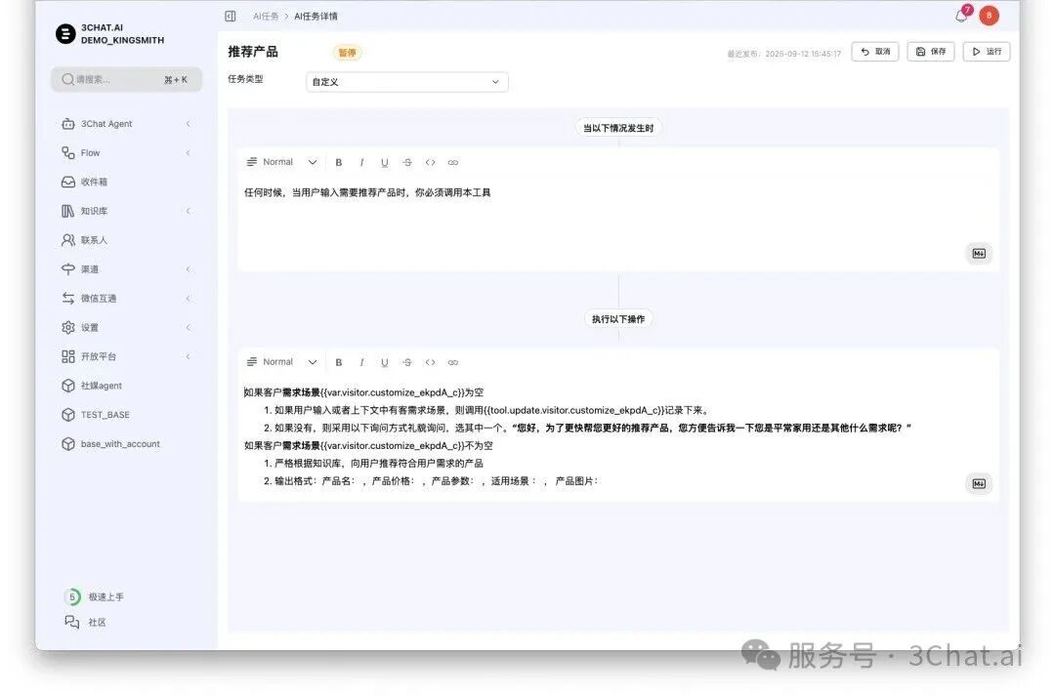This screenshot has width=1055, height=697.
Task: Click Underline in the action editor toolbar
Action: (385, 362)
